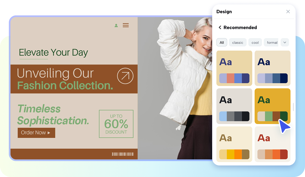The width and height of the screenshot is (305, 177).
Task: Select the yellow-orange palette preset
Action: [x=234, y=144]
